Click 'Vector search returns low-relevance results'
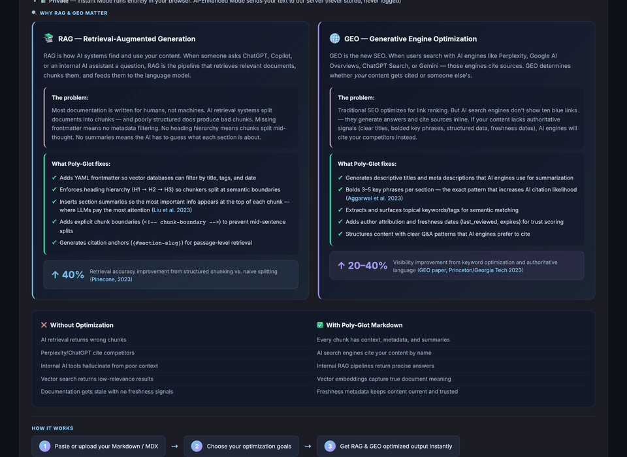Image resolution: width=627 pixels, height=457 pixels. pos(97,379)
